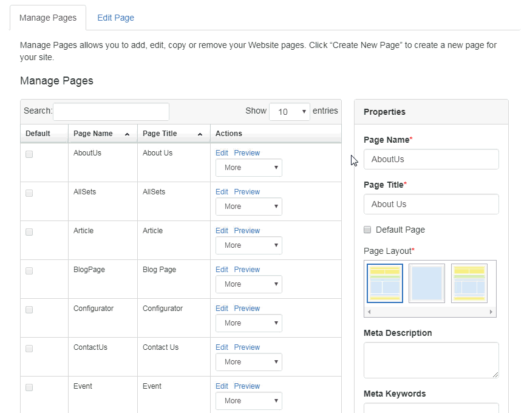527x413 pixels.
Task: Click Preview link for Configurator page
Action: click(247, 308)
